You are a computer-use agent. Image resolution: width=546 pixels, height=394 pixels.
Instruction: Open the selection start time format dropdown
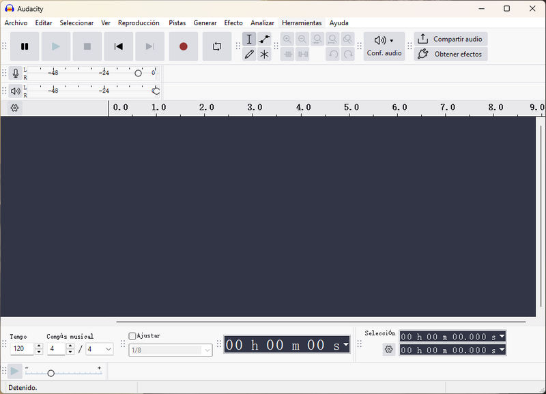(502, 336)
